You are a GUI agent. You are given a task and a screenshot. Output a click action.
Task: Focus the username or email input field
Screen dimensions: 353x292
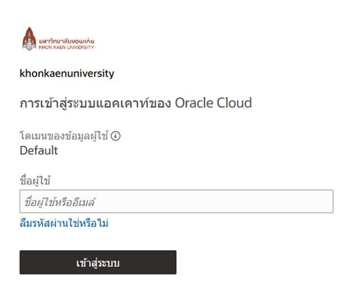click(176, 201)
